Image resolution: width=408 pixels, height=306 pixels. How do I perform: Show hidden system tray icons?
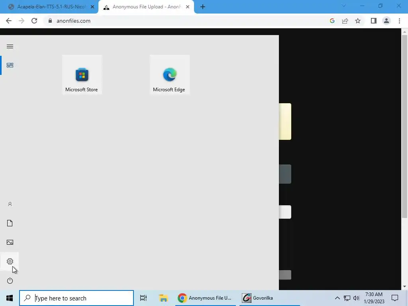pos(337,298)
